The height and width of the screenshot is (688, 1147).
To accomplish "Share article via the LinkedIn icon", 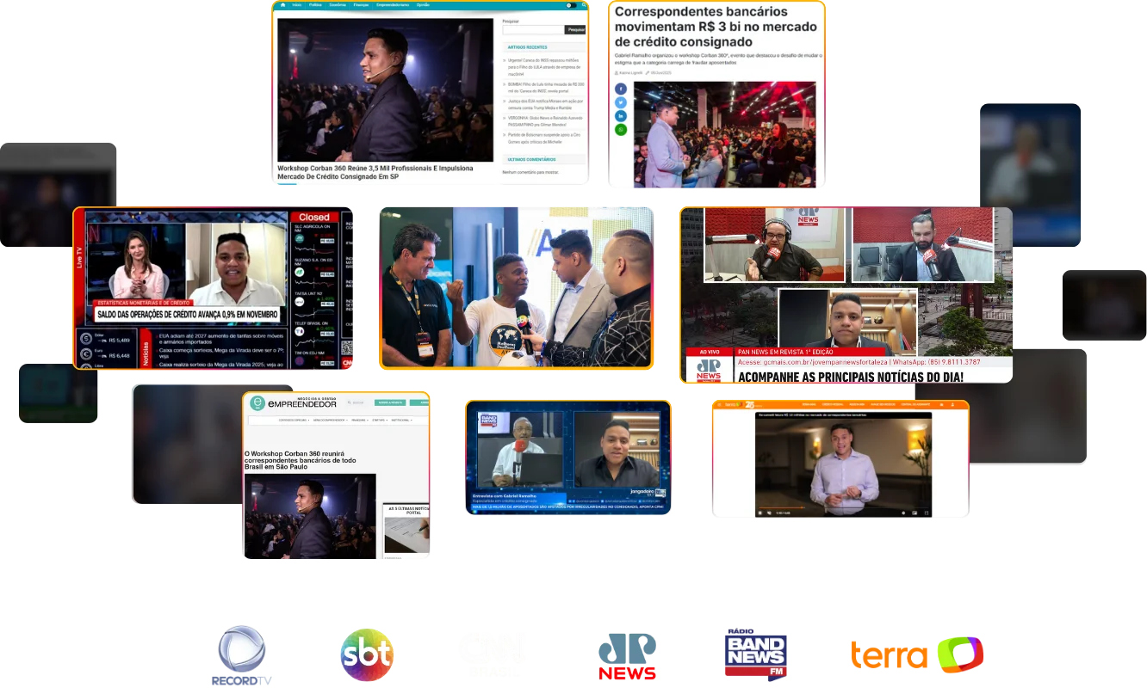I will click(x=621, y=116).
